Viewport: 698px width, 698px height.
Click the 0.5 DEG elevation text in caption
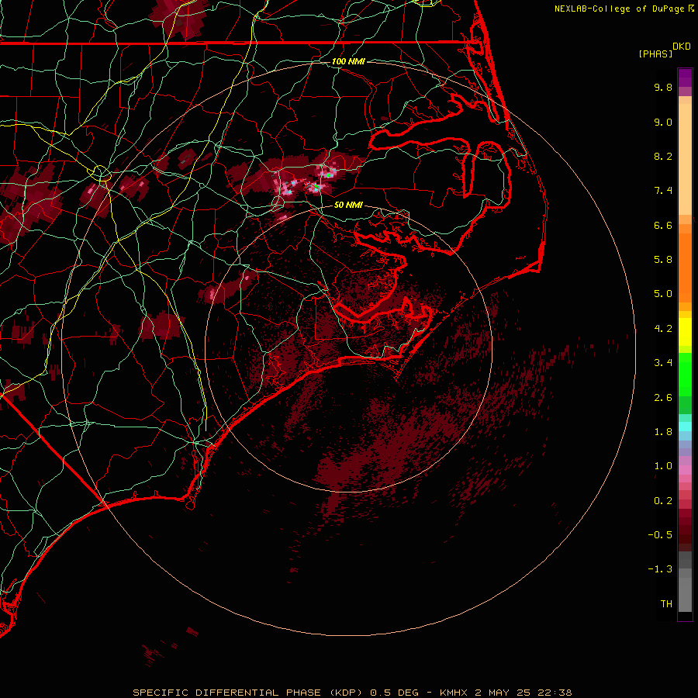(x=395, y=693)
